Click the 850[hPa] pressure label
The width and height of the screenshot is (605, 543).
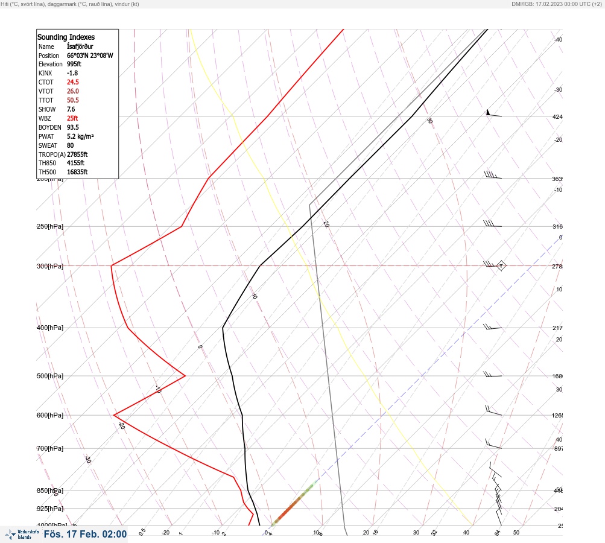tap(50, 491)
